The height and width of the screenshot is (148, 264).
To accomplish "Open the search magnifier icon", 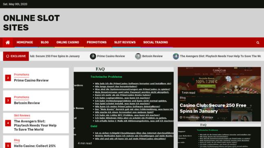I will (x=258, y=43).
